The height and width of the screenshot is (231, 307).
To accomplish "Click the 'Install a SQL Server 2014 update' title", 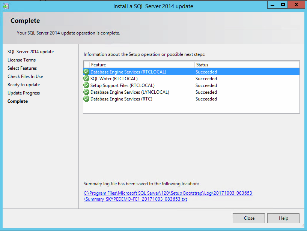I will coord(153,6).
